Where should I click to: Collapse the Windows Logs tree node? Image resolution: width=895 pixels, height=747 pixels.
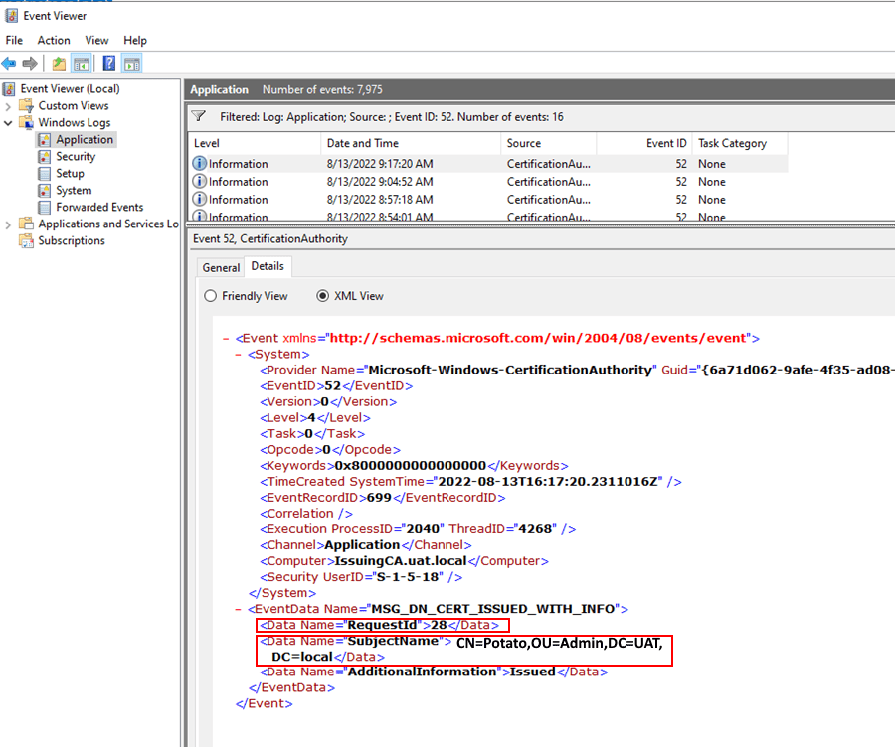pos(8,123)
